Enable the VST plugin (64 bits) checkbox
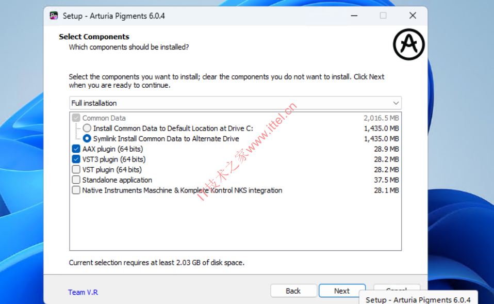 click(x=76, y=170)
